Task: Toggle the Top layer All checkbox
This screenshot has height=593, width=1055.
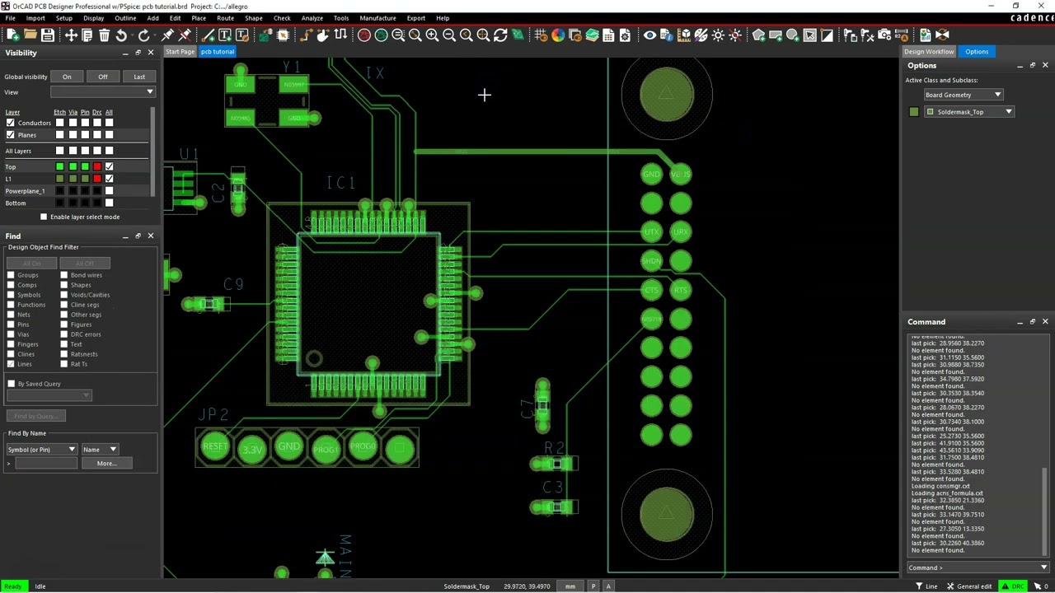Action: [x=109, y=167]
